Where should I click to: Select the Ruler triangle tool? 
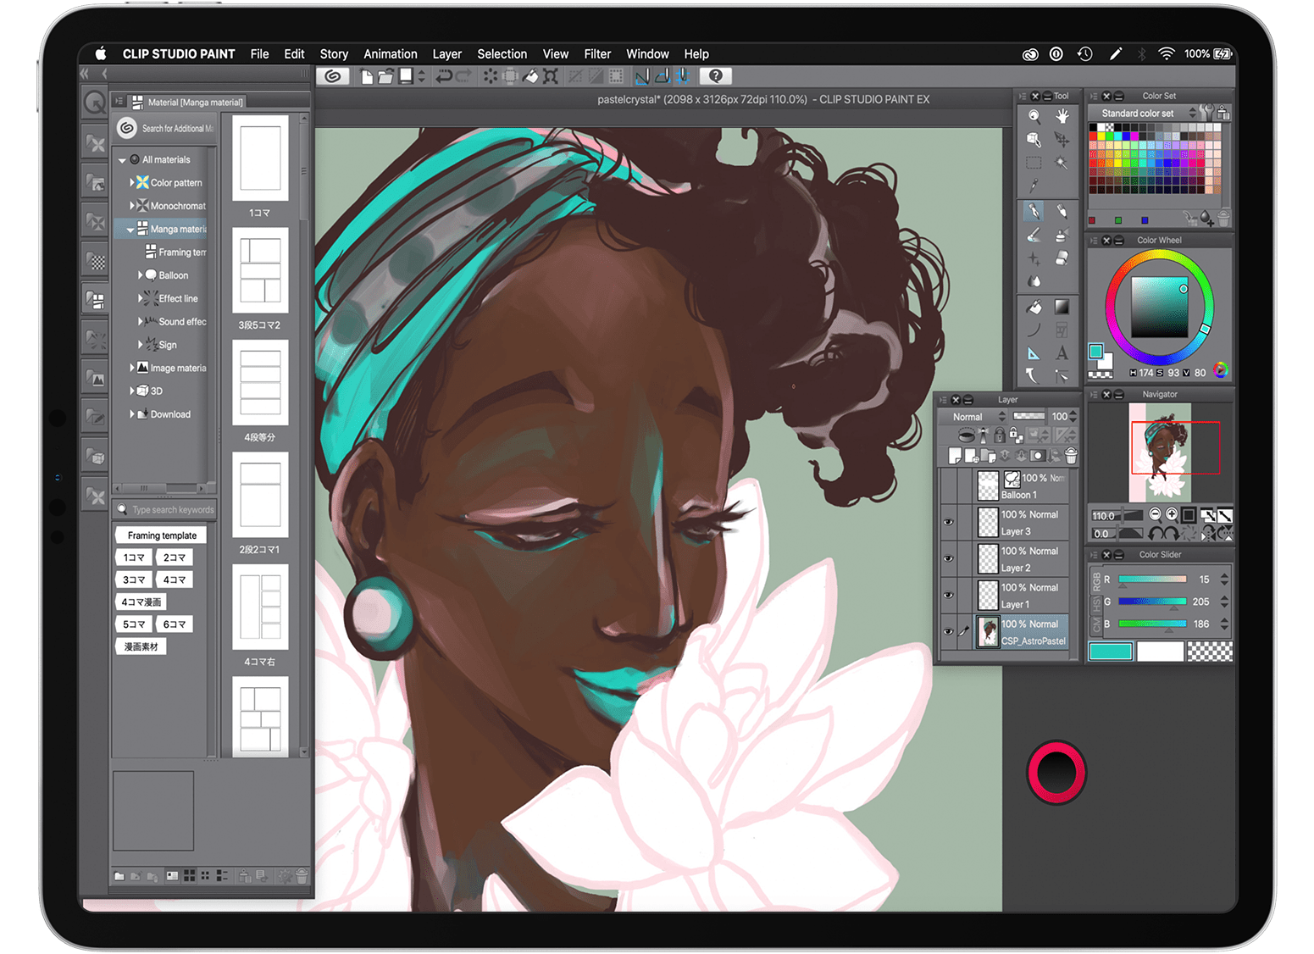pos(1034,353)
